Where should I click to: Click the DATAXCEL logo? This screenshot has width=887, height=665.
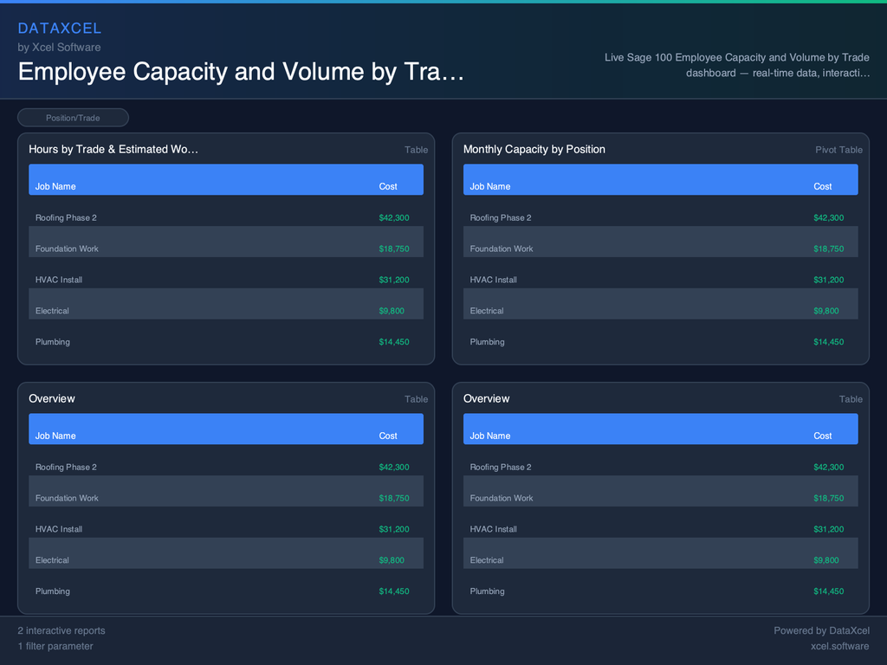tap(60, 28)
